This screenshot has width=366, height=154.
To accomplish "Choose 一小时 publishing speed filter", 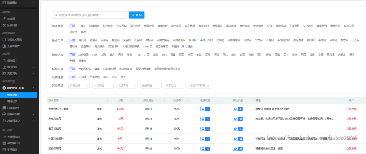I will click(82, 77).
